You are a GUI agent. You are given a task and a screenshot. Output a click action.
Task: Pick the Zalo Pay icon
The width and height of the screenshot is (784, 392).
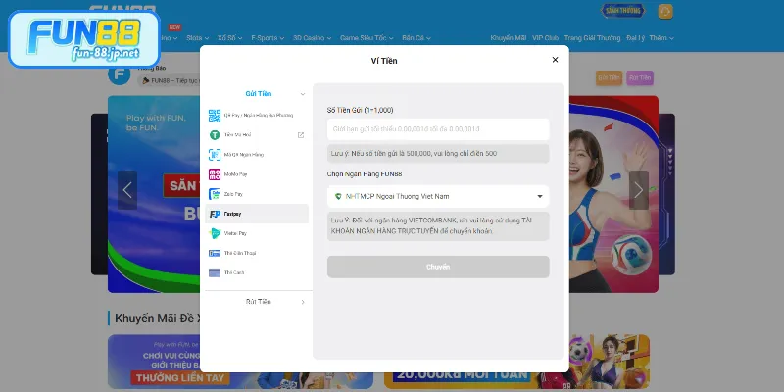pos(215,194)
